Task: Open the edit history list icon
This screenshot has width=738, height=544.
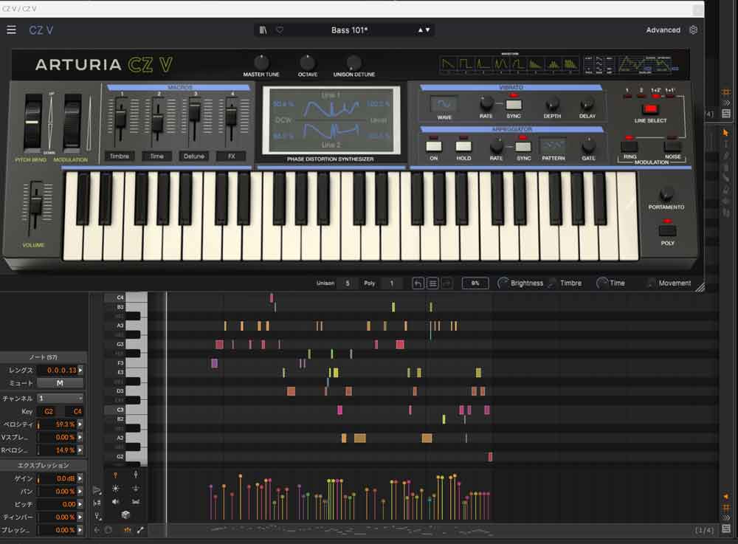Action: pyautogui.click(x=433, y=283)
